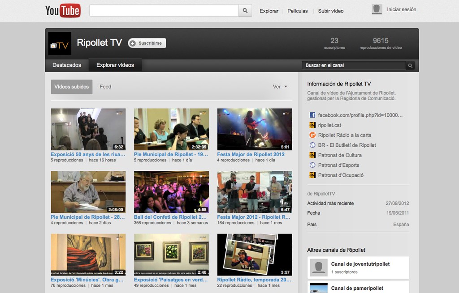Click the channel search magnifier icon
The image size is (459, 293).
coord(410,66)
